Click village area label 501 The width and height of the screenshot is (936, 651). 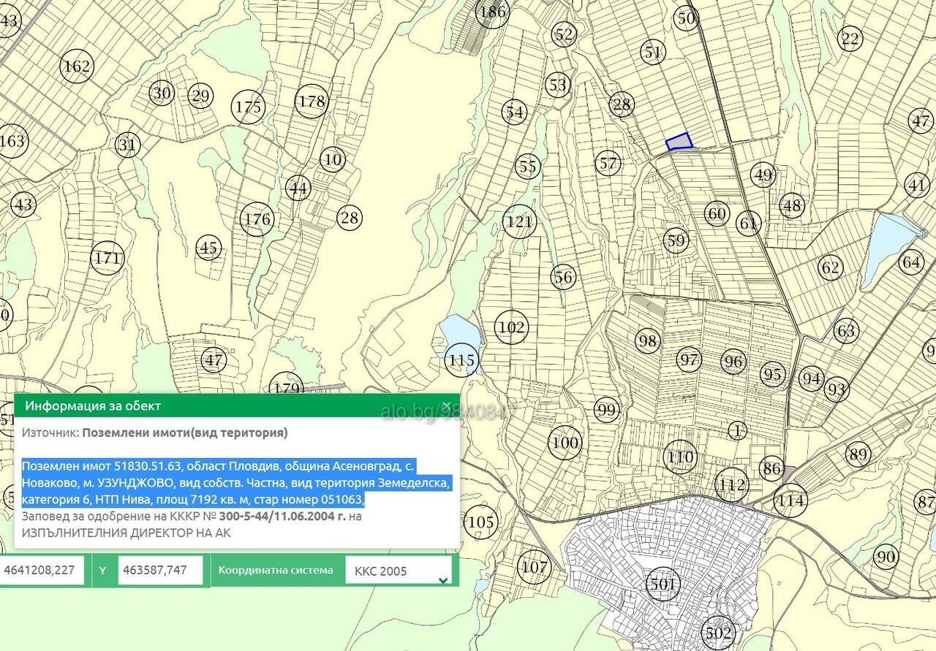tap(663, 585)
